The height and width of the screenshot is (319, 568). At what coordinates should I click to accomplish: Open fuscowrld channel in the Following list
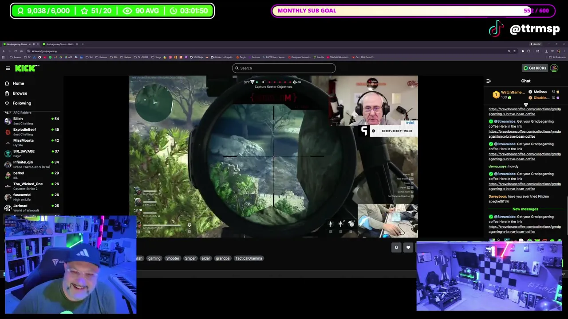tap(31, 197)
